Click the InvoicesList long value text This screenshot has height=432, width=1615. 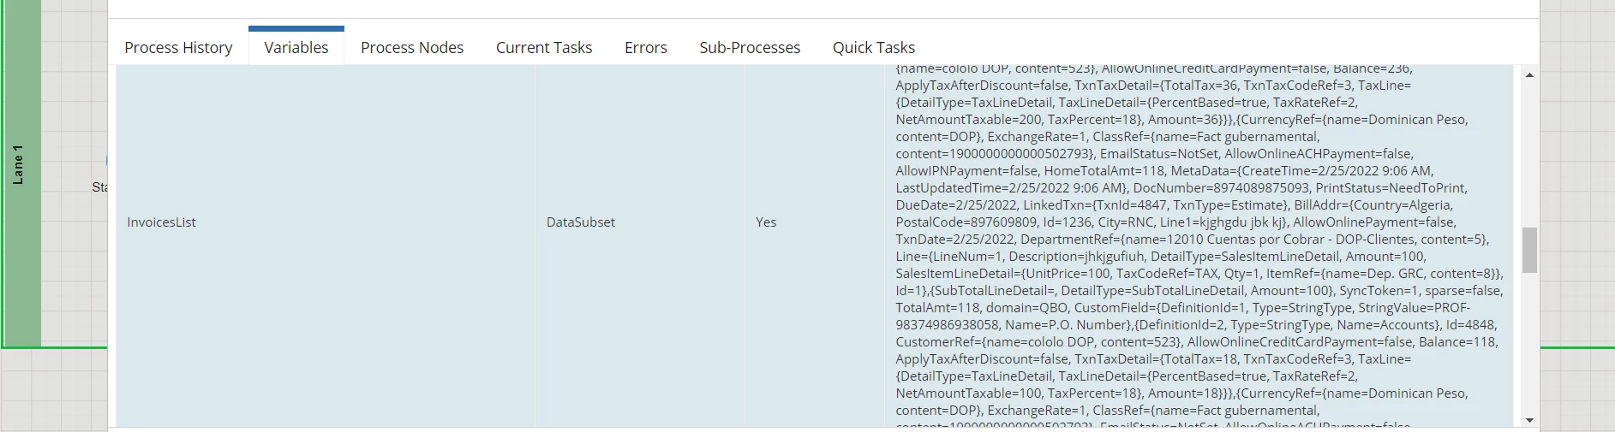(x=1199, y=246)
